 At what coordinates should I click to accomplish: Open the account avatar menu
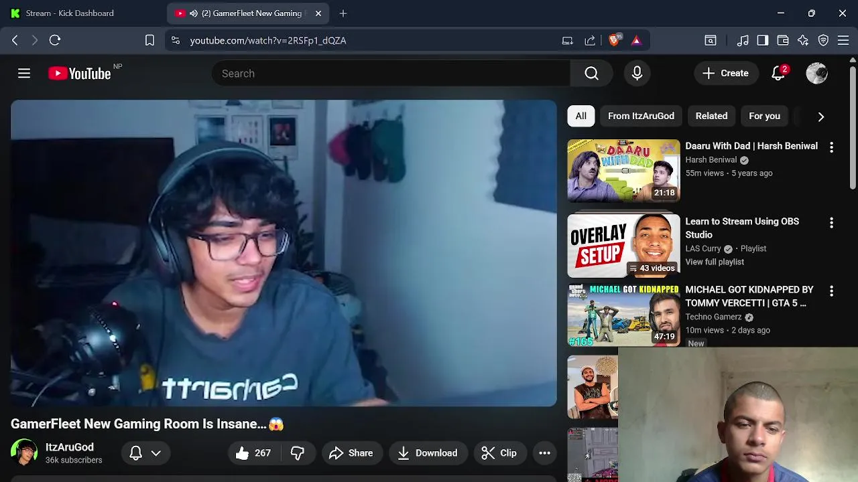[816, 74]
